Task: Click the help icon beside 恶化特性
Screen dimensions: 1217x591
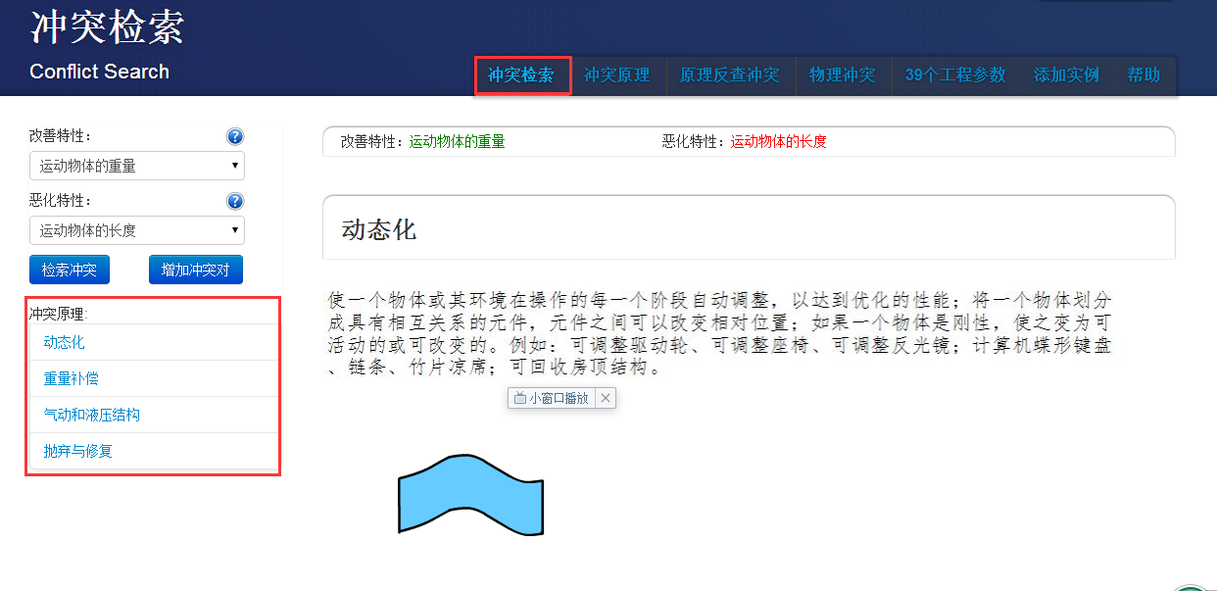Action: (x=235, y=201)
